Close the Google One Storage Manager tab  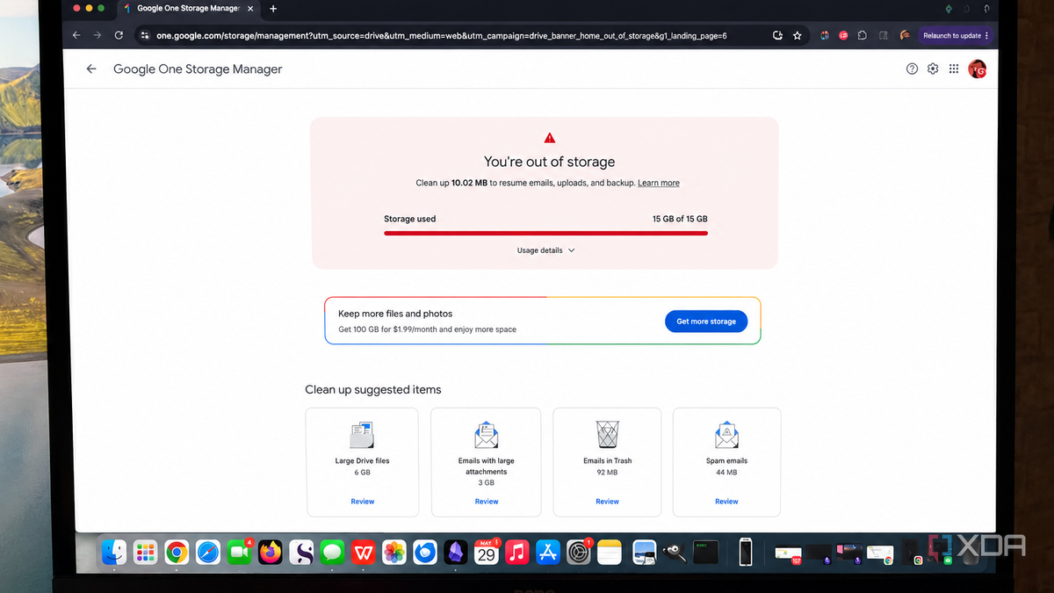point(250,9)
